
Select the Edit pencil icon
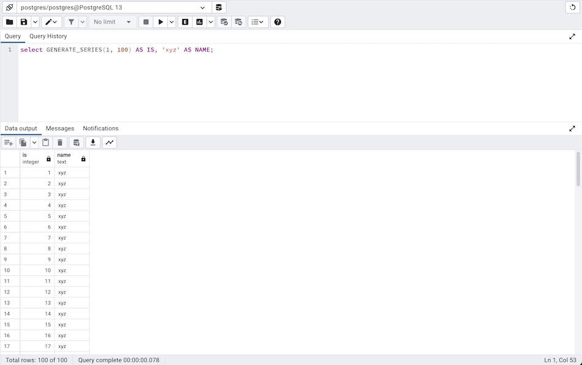pos(48,21)
